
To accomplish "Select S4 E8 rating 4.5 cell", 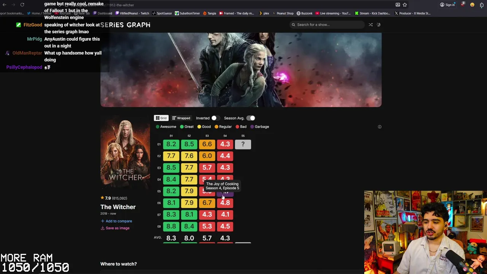I will (225, 226).
